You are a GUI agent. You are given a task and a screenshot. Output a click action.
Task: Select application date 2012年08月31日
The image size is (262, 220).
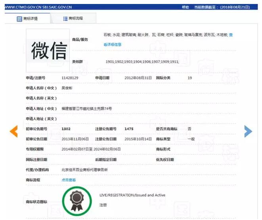point(138,78)
